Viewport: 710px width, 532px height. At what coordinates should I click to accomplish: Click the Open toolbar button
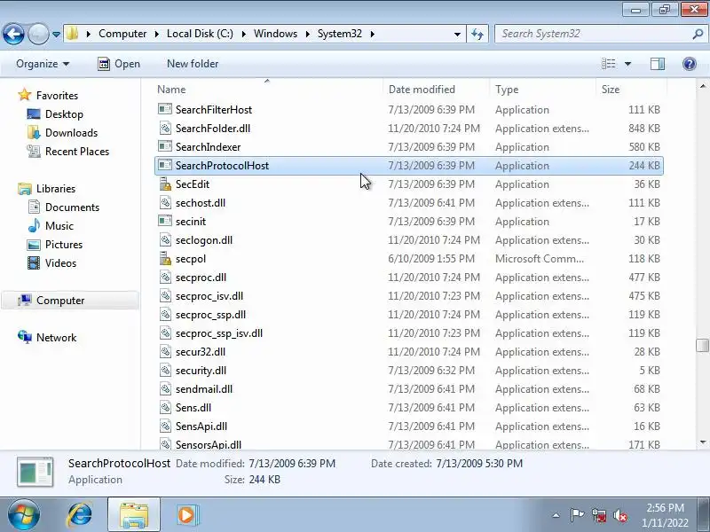pos(119,64)
